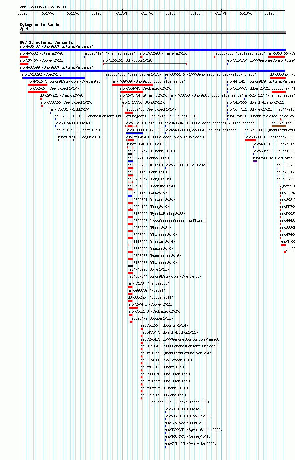Click nsv4740225 (Quan2021) label

pyautogui.click(x=148, y=269)
